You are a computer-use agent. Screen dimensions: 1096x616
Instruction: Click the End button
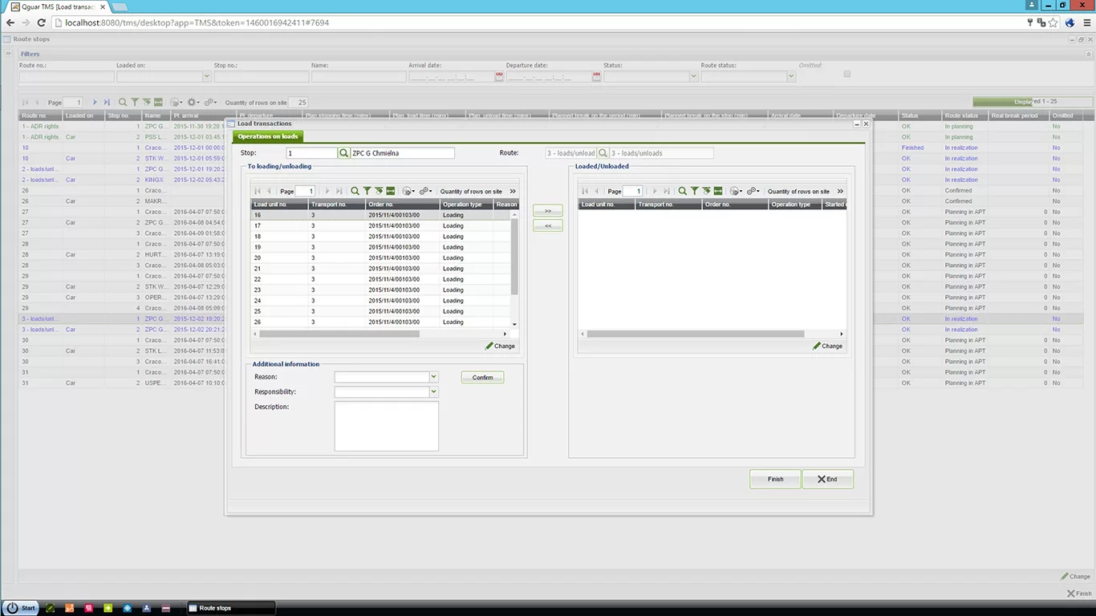point(827,479)
